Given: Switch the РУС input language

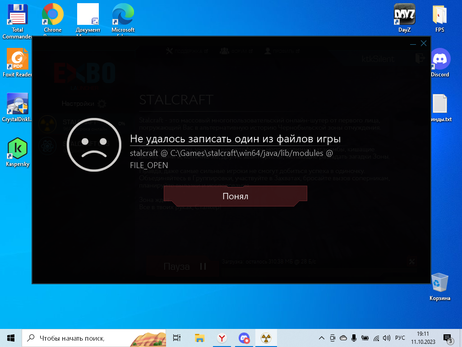Looking at the screenshot, I should (400, 338).
